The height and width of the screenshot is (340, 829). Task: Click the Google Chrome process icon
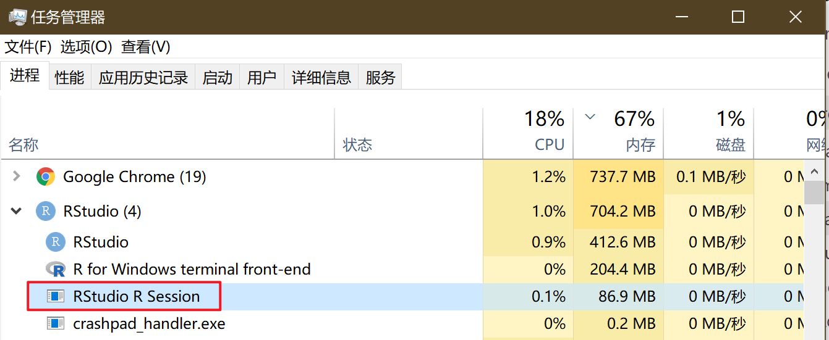coord(45,177)
